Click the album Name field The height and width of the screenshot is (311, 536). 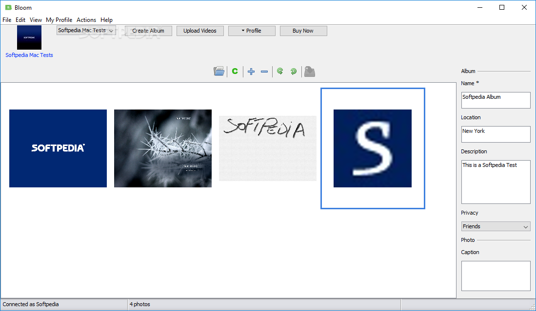click(x=496, y=100)
